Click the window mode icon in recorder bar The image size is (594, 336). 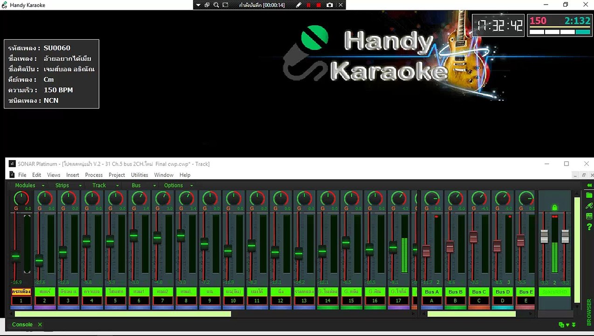[x=207, y=5]
